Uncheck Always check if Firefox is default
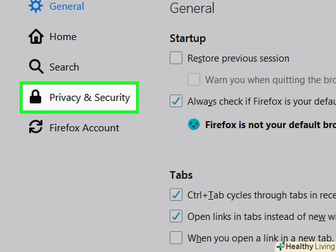 (176, 101)
